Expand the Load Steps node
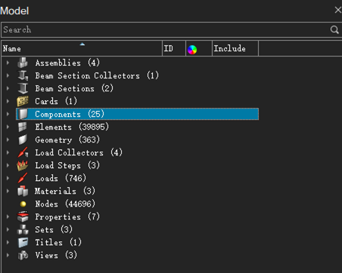342x273 pixels. [8, 165]
